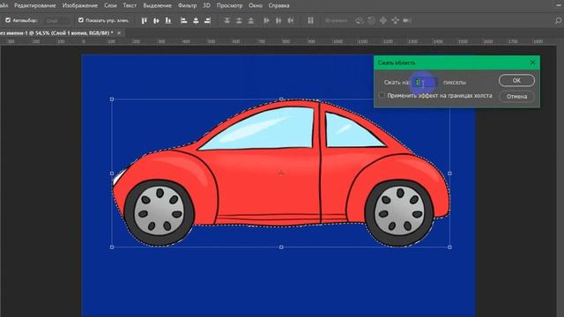Screen dimensions: 564x317
Task: Click the distribute left edges icon
Action: 266,20
